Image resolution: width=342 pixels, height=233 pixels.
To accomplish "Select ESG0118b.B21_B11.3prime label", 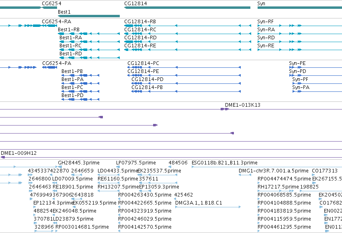I will click(x=224, y=163).
